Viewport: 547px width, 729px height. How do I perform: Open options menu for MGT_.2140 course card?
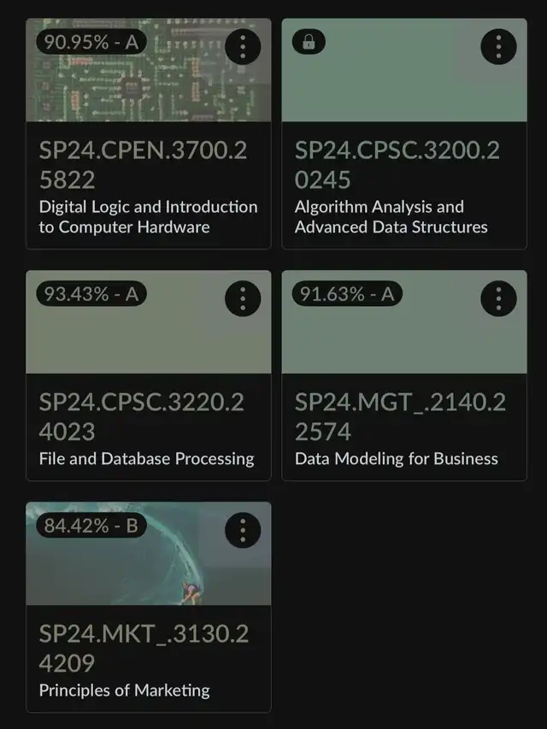tap(498, 298)
